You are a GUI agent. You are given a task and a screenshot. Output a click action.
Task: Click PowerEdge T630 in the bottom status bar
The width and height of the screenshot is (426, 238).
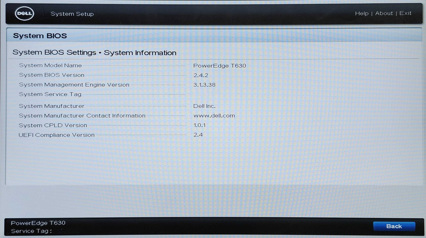(x=38, y=223)
